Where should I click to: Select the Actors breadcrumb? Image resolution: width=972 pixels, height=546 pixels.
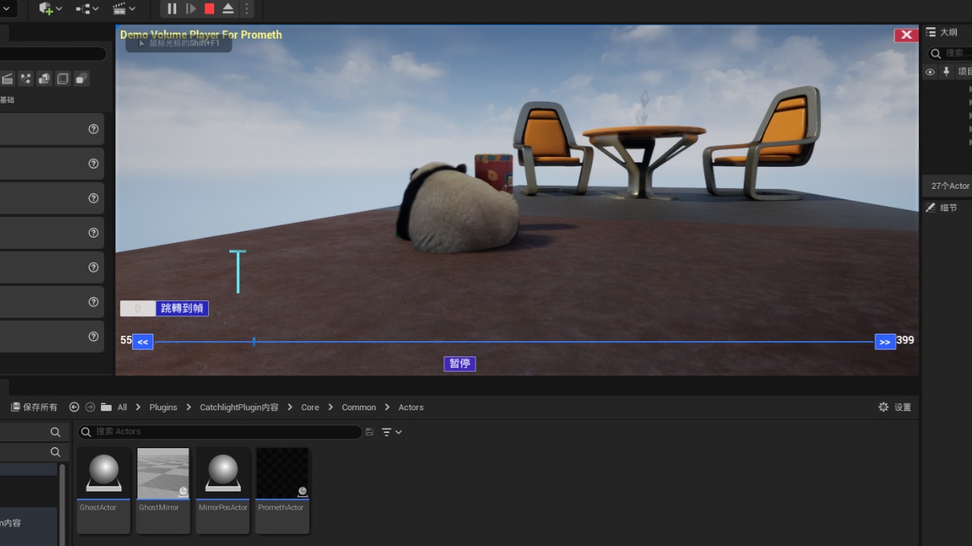coord(411,407)
